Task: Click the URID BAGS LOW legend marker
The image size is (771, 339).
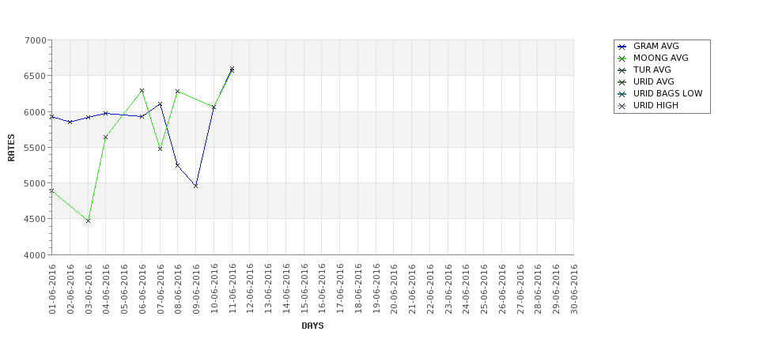Action: point(622,94)
